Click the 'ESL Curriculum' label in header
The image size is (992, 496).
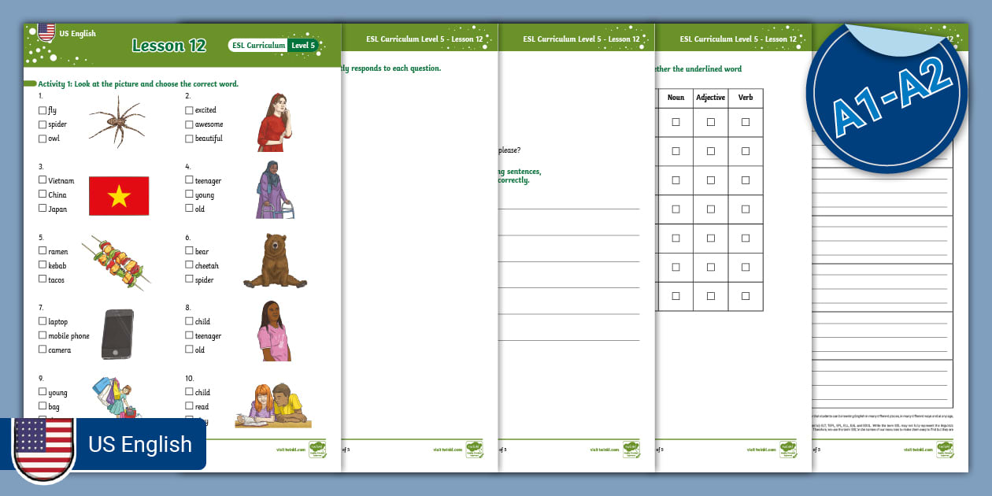(x=258, y=46)
